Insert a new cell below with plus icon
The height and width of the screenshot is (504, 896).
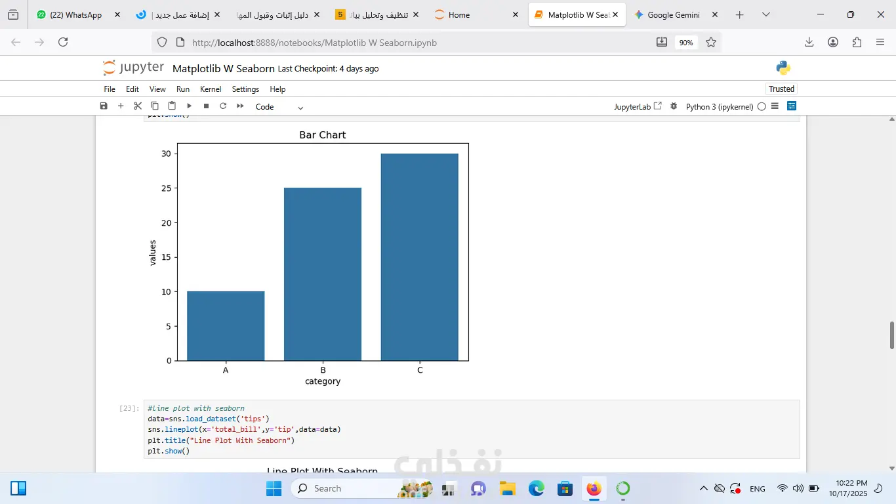point(121,106)
